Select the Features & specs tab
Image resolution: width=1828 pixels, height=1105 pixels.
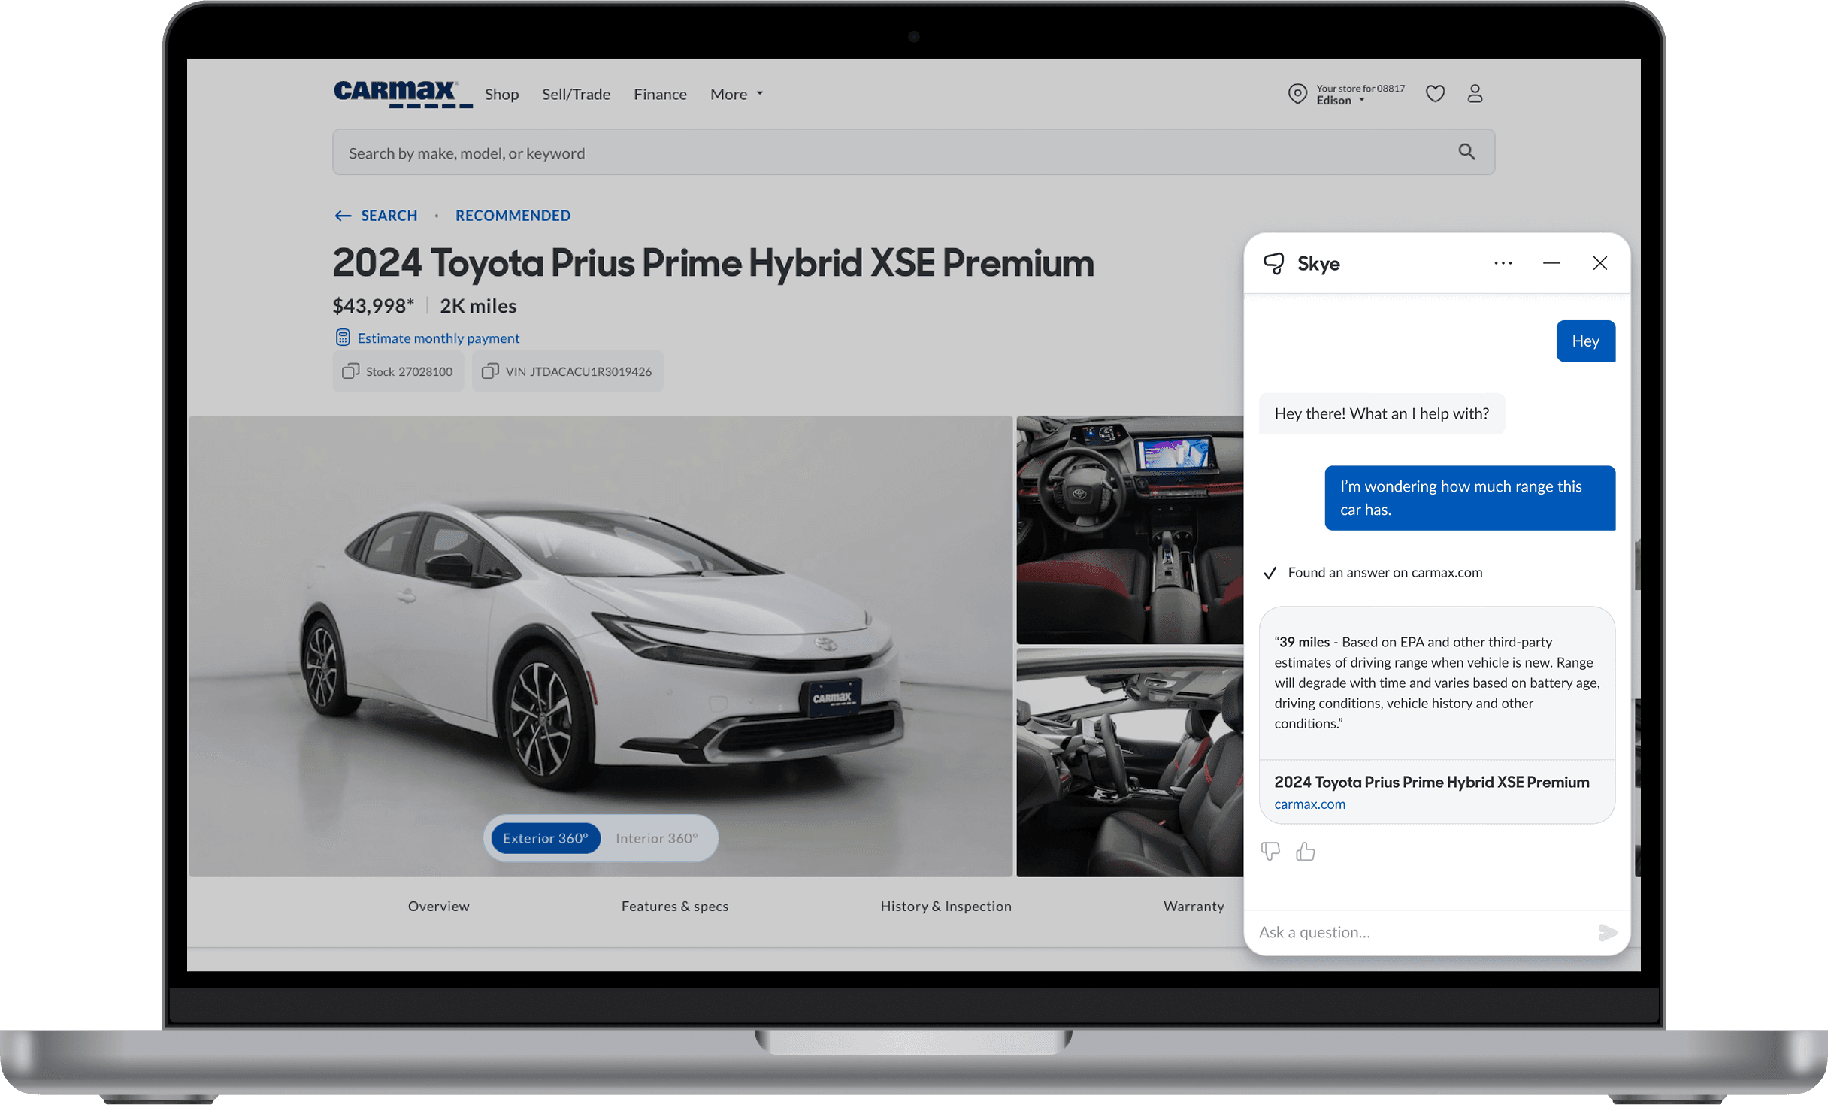[x=673, y=905]
